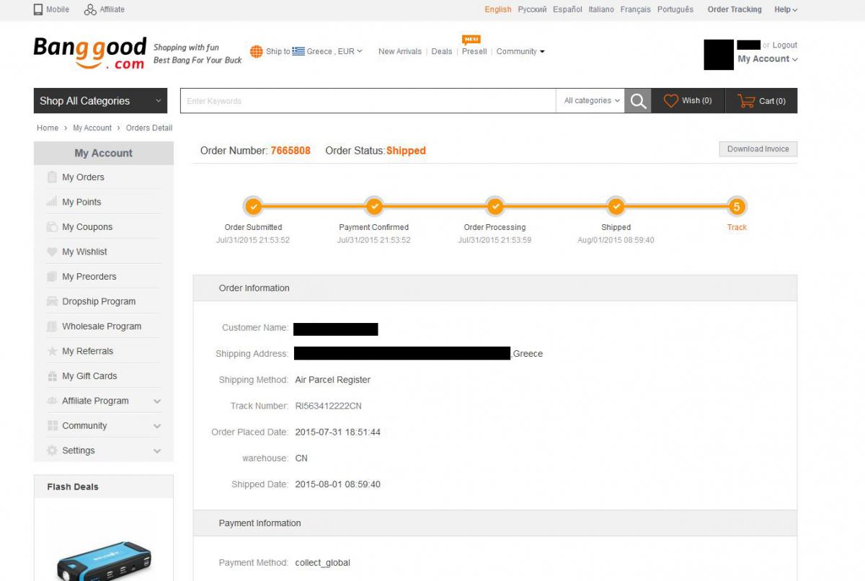Screen dimensions: 865x581
Task: Switch language to Português
Action: click(675, 9)
